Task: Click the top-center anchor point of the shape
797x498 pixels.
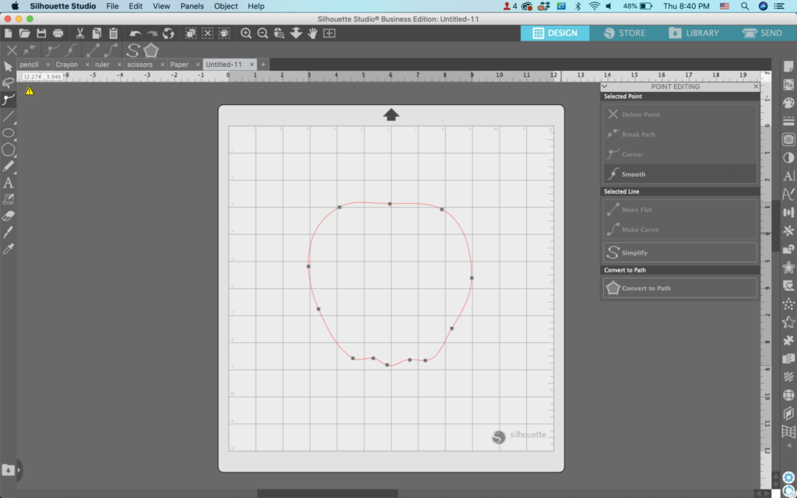Action: [390, 204]
